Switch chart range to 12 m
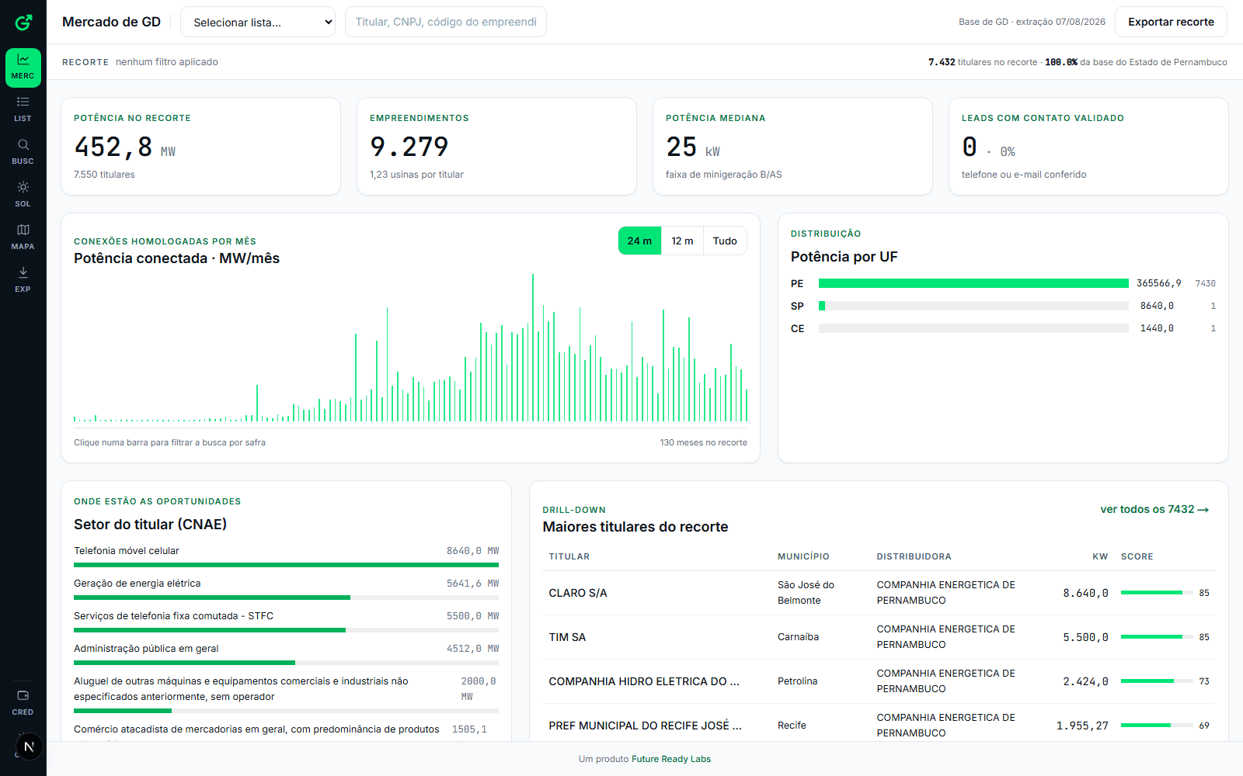 pyautogui.click(x=682, y=241)
